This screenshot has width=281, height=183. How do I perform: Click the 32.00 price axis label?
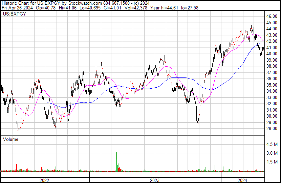(x=272, y=103)
